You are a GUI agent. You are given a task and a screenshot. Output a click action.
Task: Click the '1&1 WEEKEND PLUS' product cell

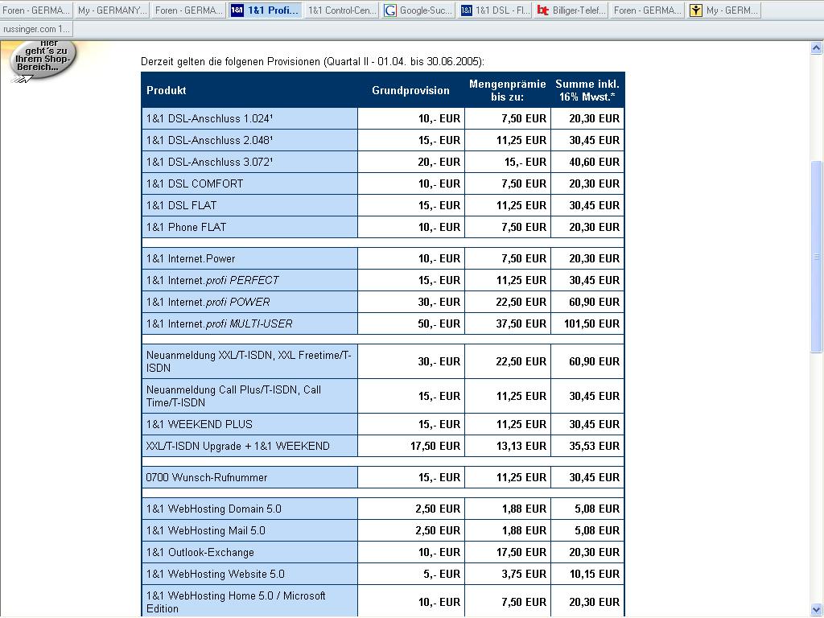pos(249,424)
